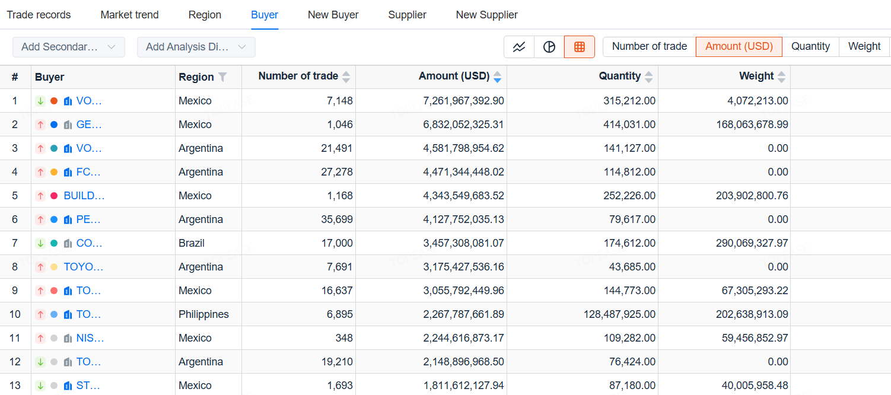Open the TOYO… buyer link

click(x=84, y=267)
